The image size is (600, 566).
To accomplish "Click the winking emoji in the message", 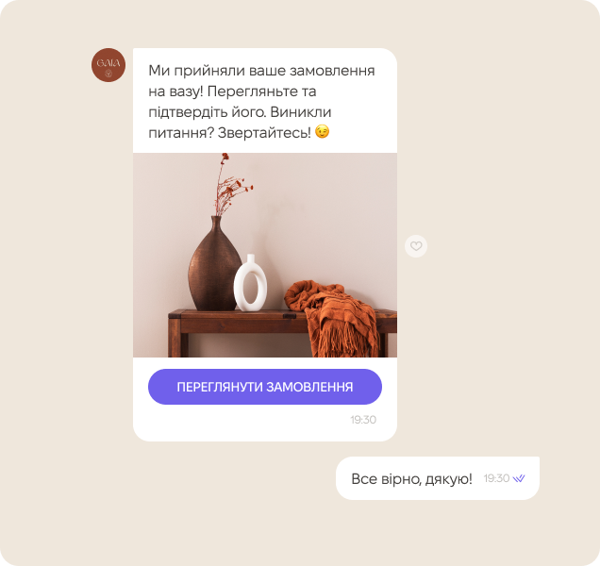I will coord(322,132).
